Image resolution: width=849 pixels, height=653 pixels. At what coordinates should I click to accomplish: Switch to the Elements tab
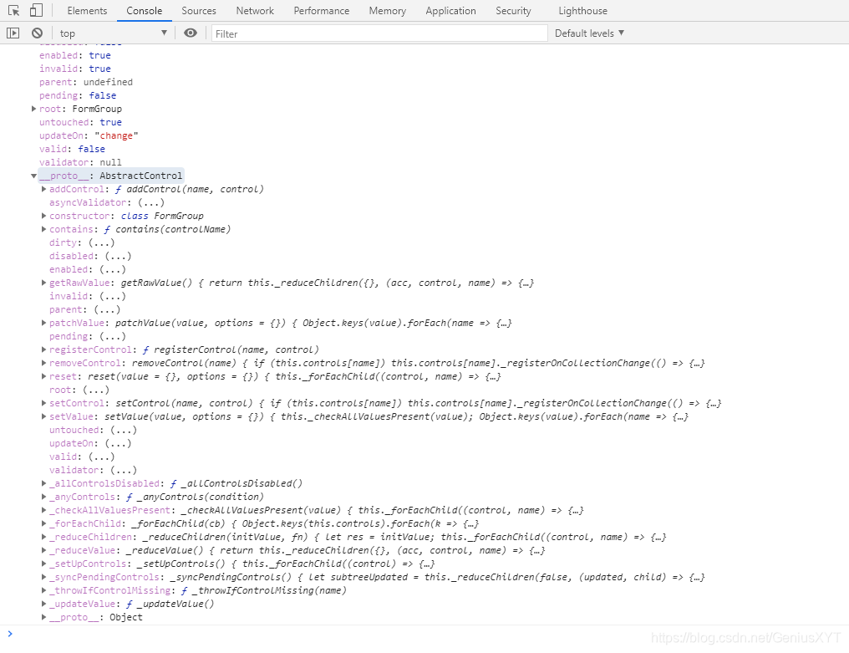coord(87,11)
